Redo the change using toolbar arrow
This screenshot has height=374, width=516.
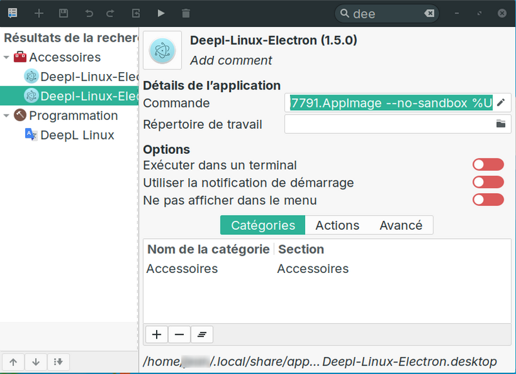pos(110,13)
